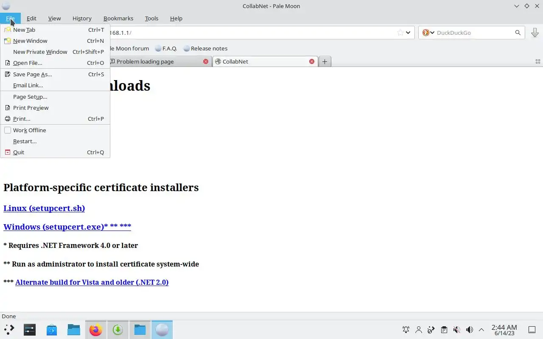
Task: Bookmark page with star icon
Action: click(400, 33)
